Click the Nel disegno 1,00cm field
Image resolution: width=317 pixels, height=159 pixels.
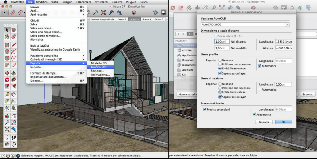pos(222,41)
